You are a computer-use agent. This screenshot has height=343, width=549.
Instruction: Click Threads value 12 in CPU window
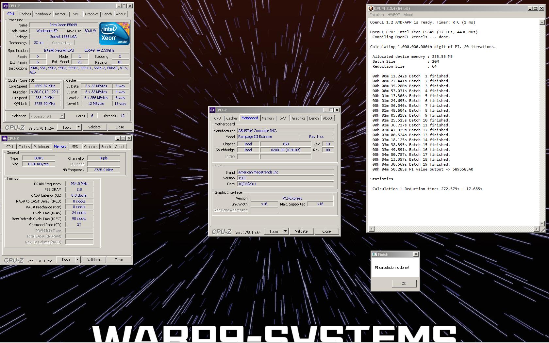click(123, 116)
